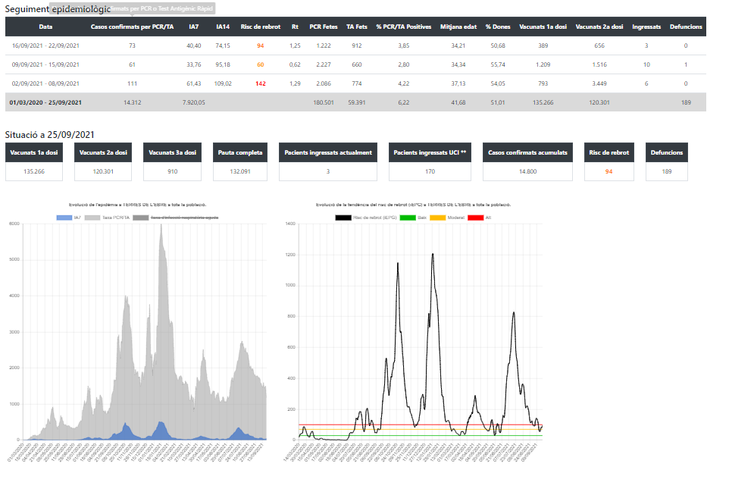Screen dimensions: 729x495
Task: Toggle the IA7 series in the epidemic chart legend
Action: pos(68,218)
